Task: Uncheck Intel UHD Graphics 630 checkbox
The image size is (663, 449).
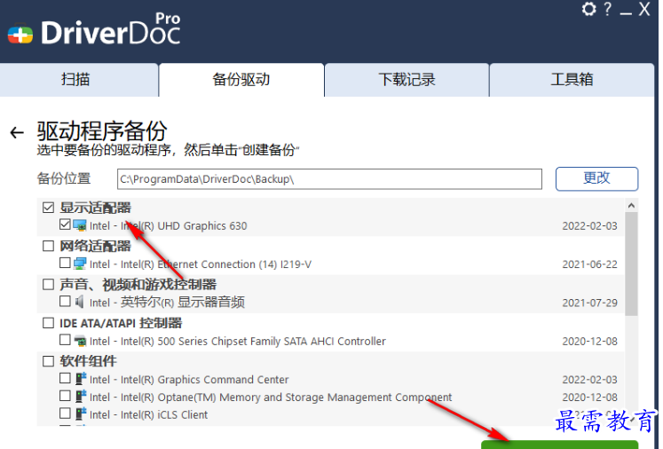Action: coord(65,224)
